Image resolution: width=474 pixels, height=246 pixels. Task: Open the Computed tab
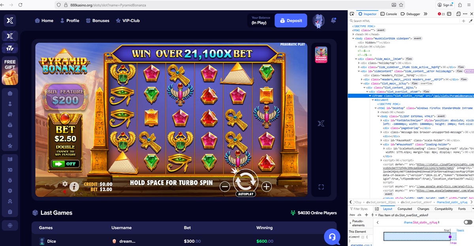pyautogui.click(x=404, y=209)
